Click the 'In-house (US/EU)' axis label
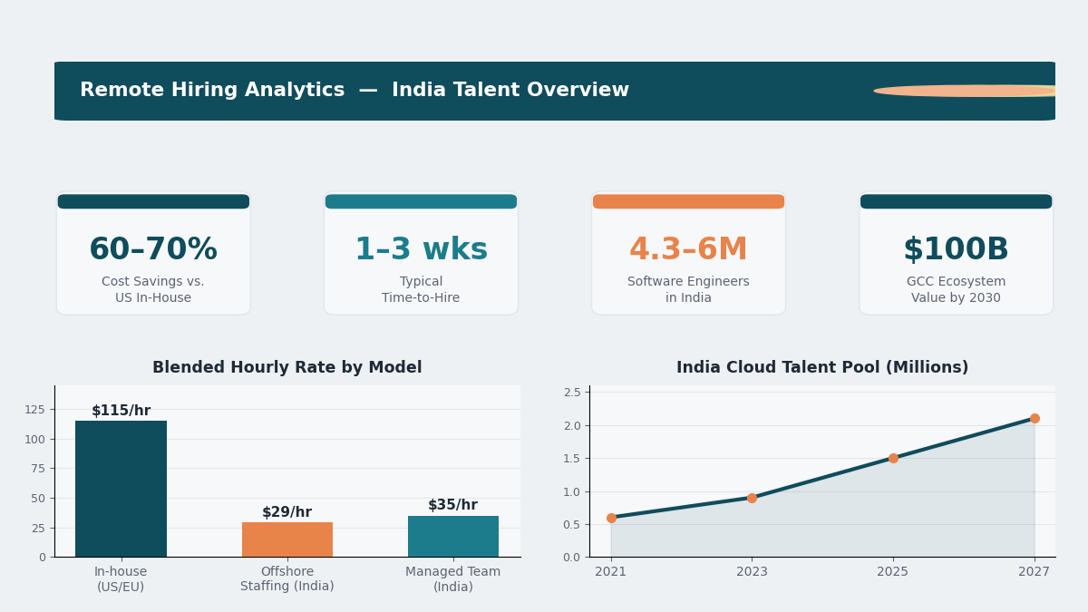Image resolution: width=1088 pixels, height=612 pixels. click(121, 579)
